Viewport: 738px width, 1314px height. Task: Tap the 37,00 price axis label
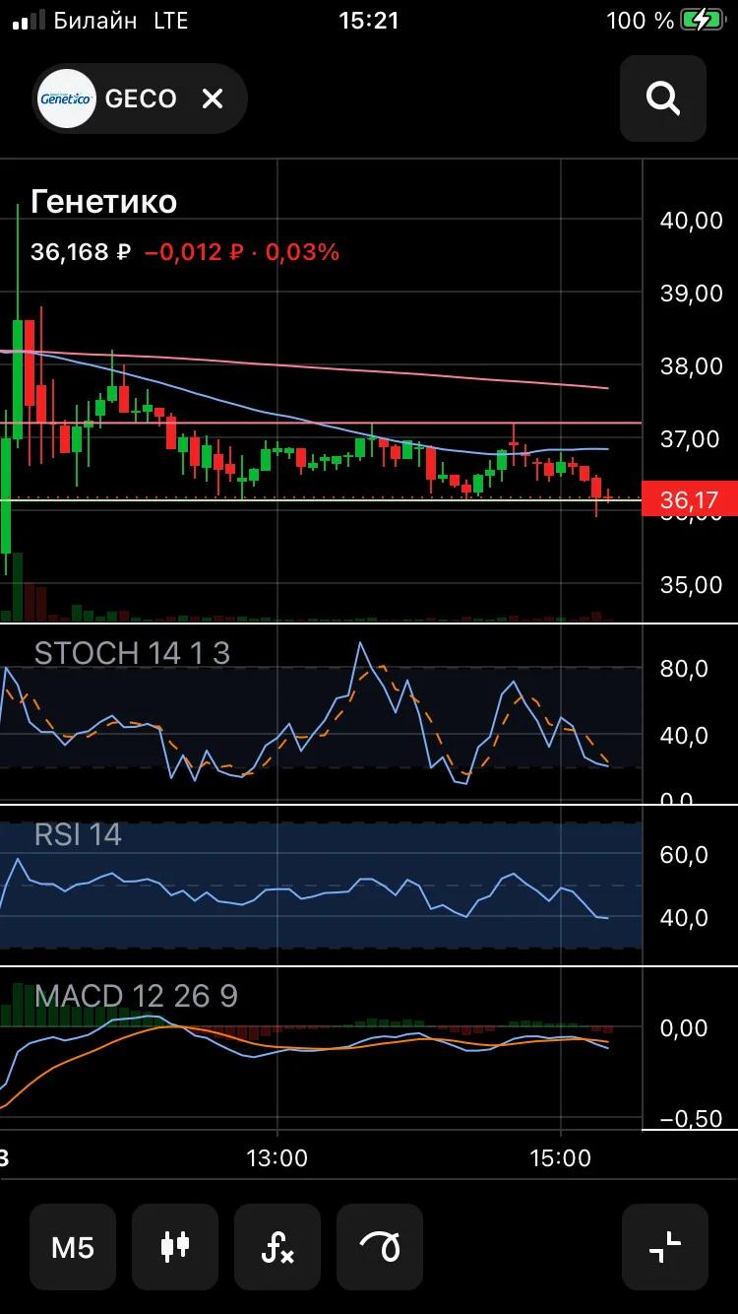691,439
